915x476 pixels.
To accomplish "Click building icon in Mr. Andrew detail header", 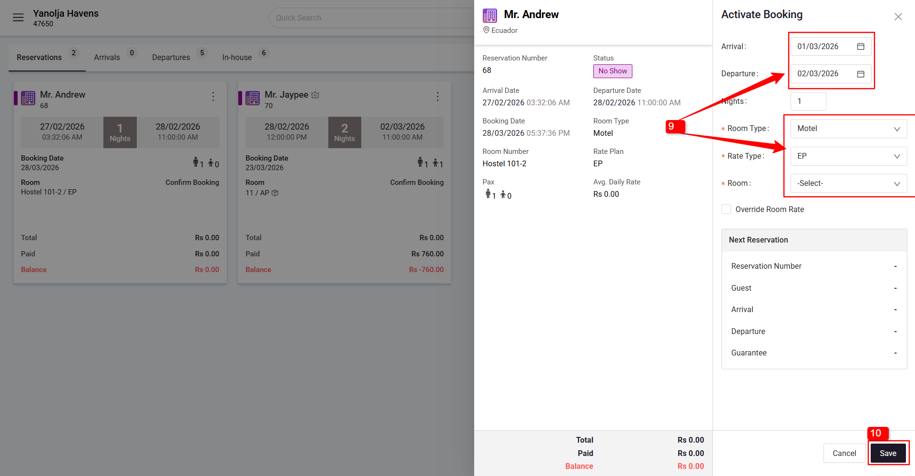I will [490, 16].
